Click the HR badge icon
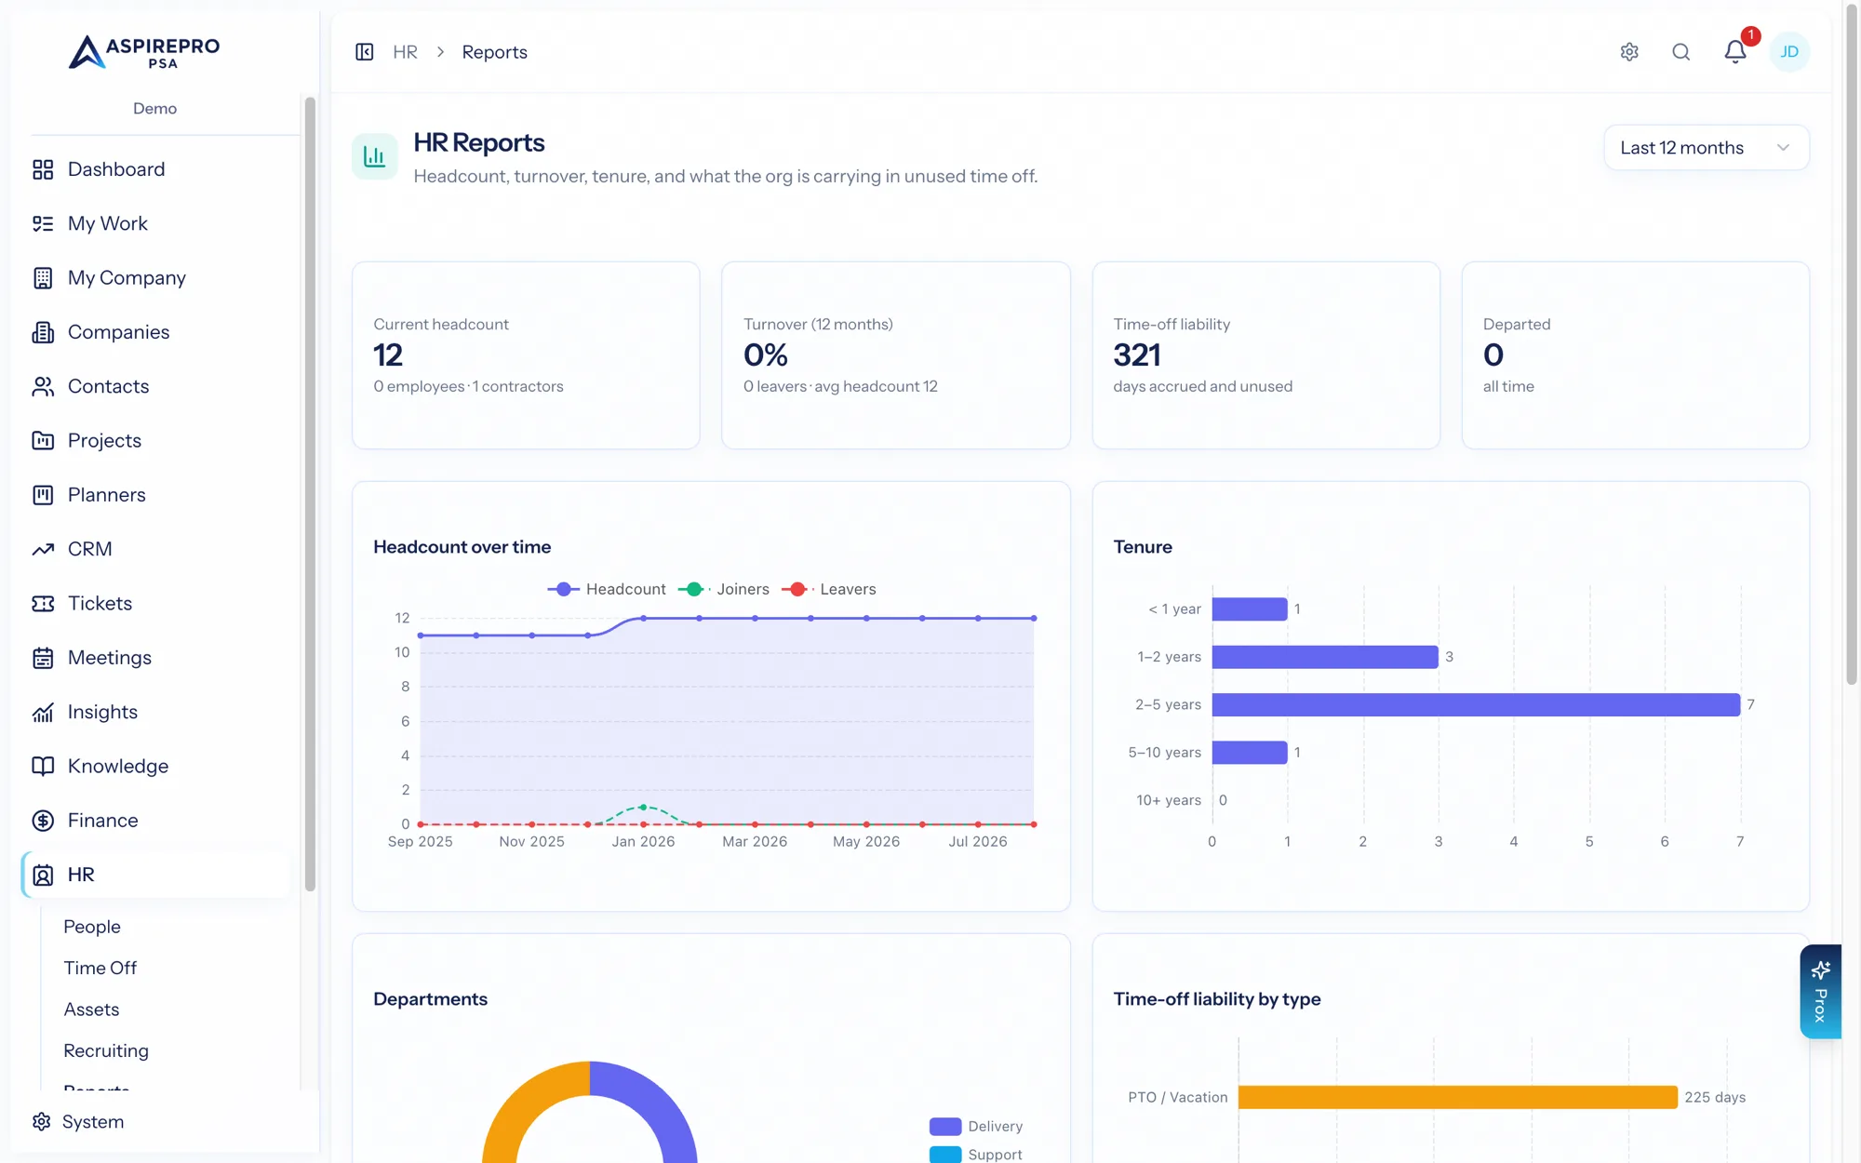The width and height of the screenshot is (1861, 1163). (43, 875)
